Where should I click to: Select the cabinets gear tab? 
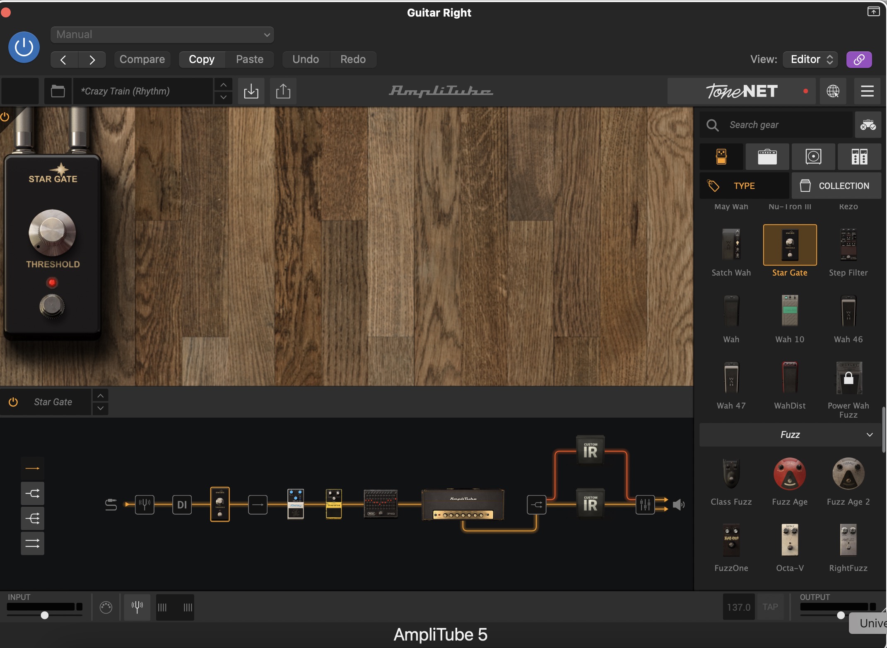pos(813,157)
